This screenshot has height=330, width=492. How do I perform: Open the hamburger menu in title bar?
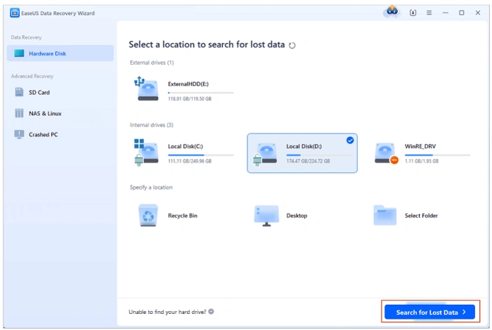(x=429, y=13)
